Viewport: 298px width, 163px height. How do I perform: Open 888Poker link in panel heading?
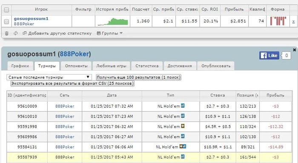click(74, 54)
